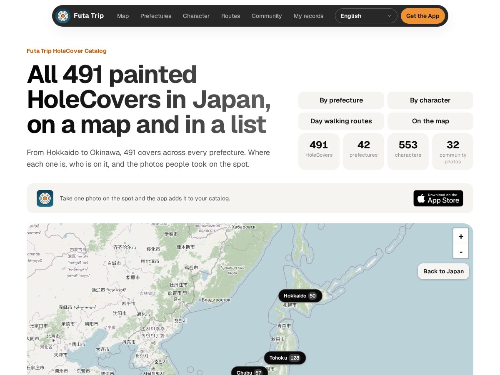Select Routes in the top navigation
This screenshot has height=375, width=500.
230,16
